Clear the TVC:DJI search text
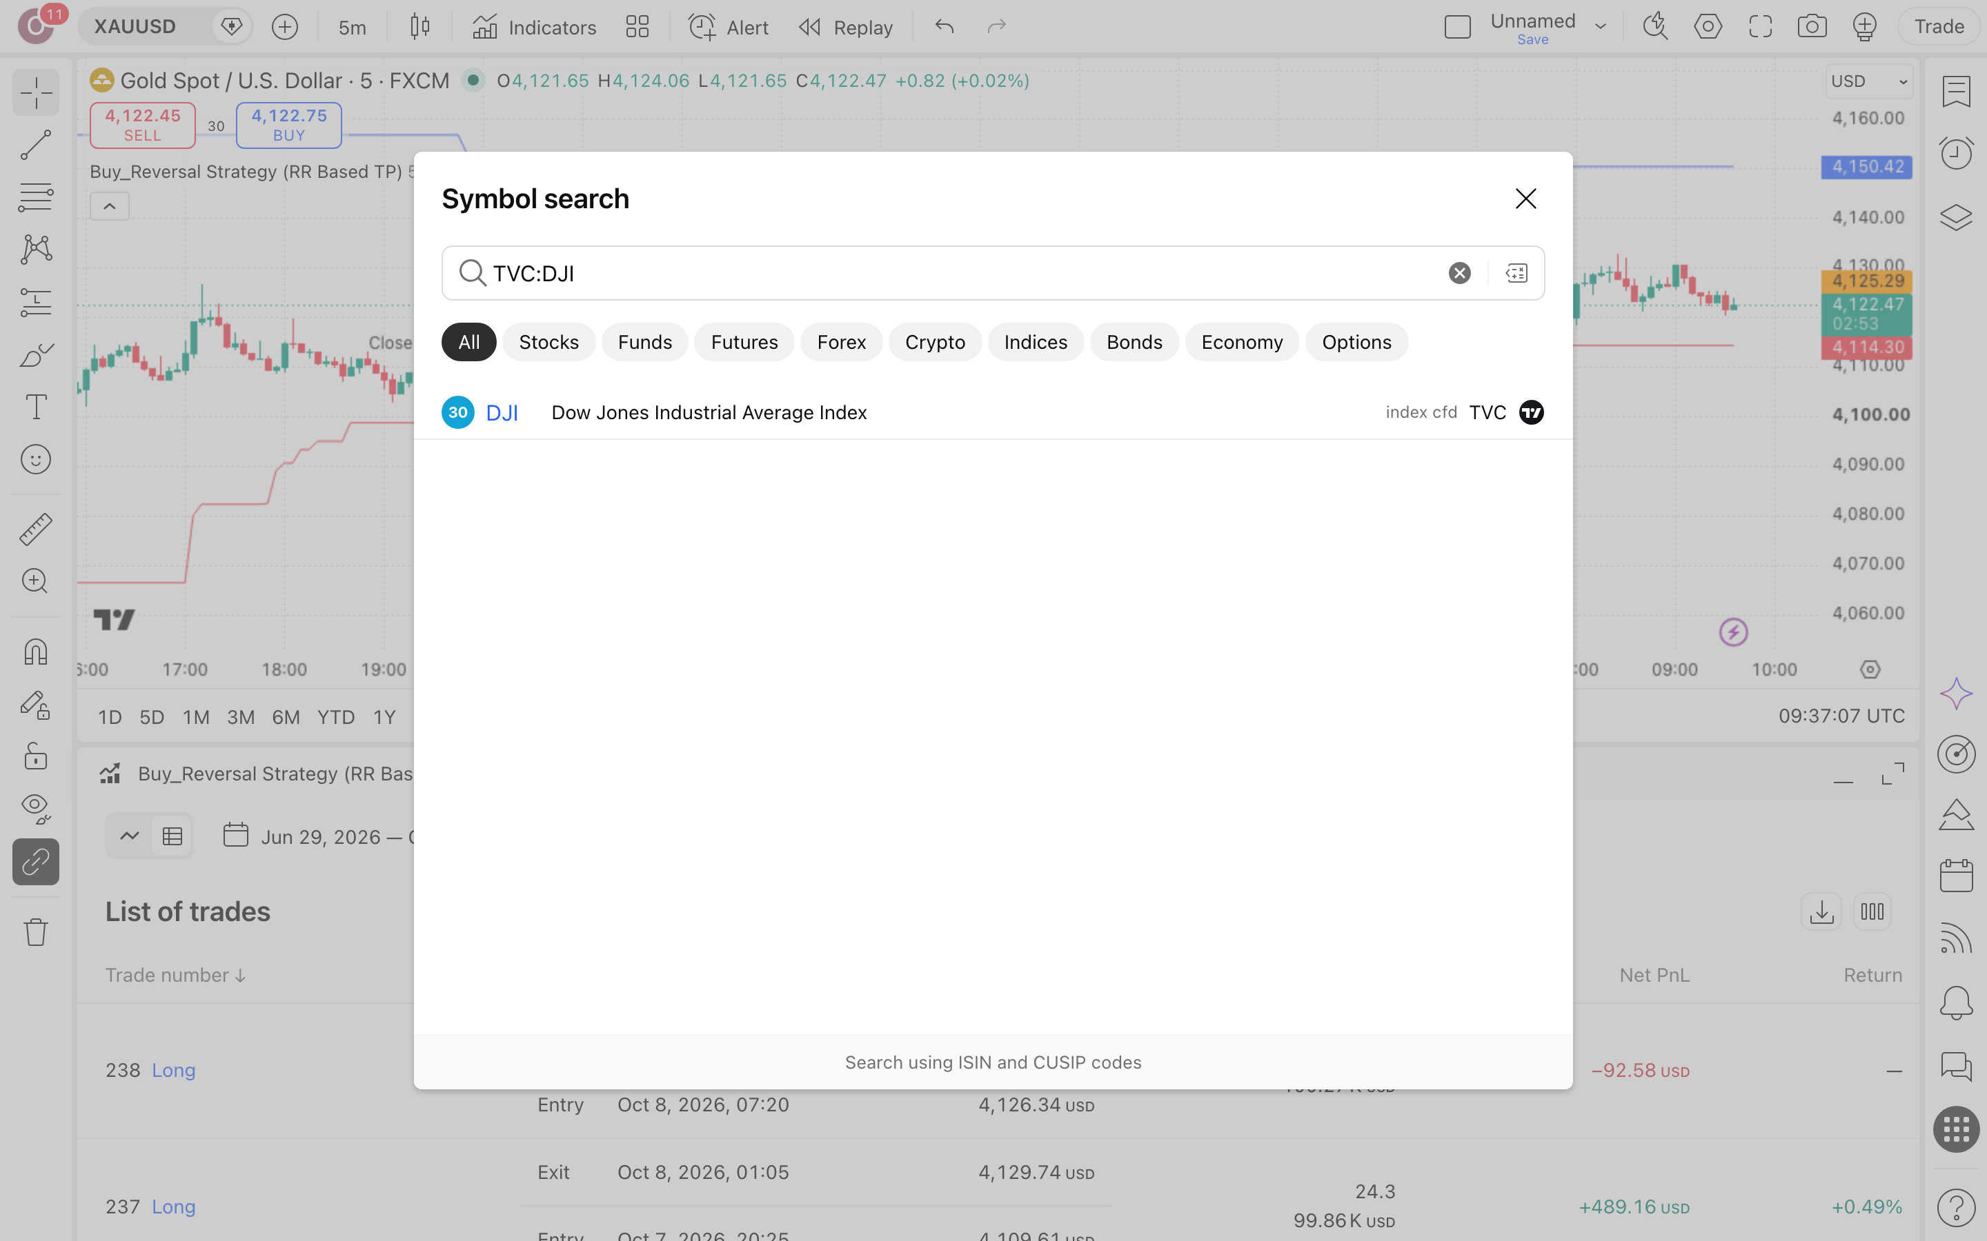This screenshot has width=1987, height=1241. click(x=1459, y=273)
